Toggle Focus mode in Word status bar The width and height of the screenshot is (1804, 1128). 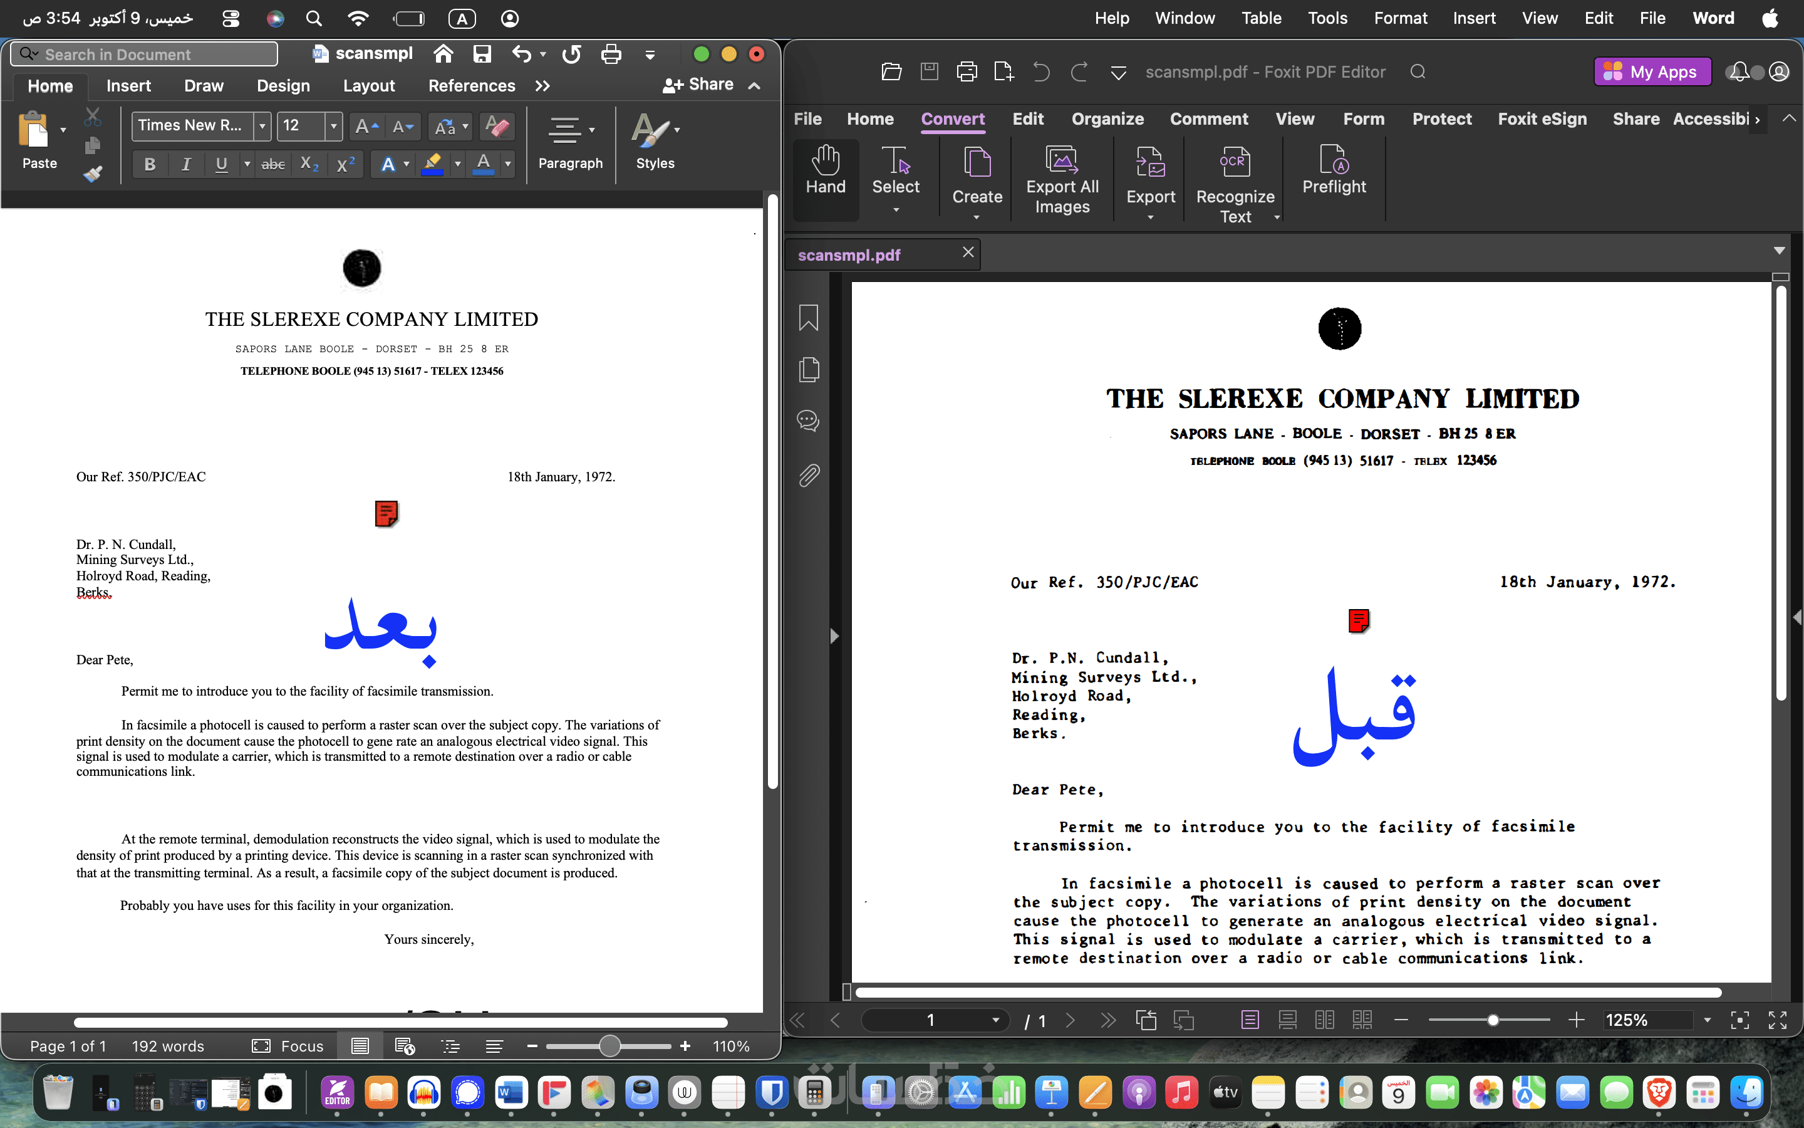pos(288,1046)
